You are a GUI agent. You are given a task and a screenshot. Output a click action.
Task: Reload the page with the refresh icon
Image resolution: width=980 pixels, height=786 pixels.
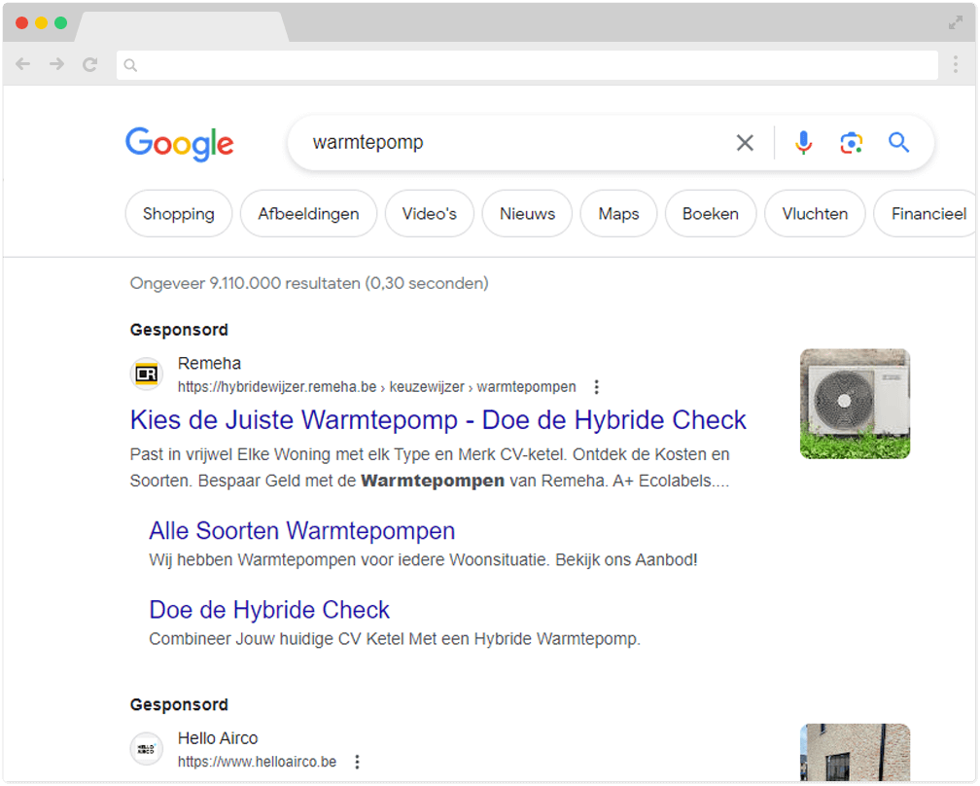pyautogui.click(x=90, y=64)
